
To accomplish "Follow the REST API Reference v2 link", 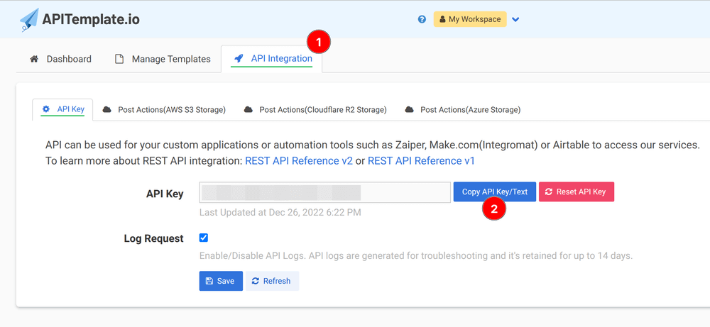I will pyautogui.click(x=299, y=160).
